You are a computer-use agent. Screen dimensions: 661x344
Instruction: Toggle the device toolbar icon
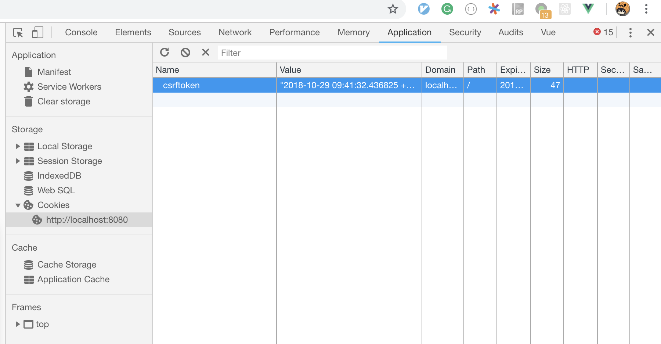(37, 32)
